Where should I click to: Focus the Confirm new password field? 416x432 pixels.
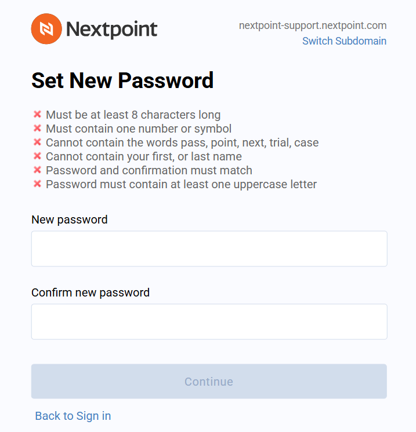[x=209, y=322]
